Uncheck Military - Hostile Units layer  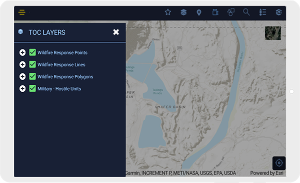[32, 88]
